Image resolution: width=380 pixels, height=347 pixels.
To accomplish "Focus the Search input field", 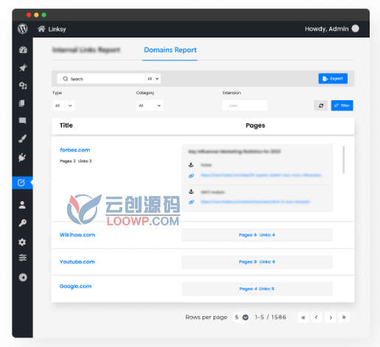I will click(101, 79).
